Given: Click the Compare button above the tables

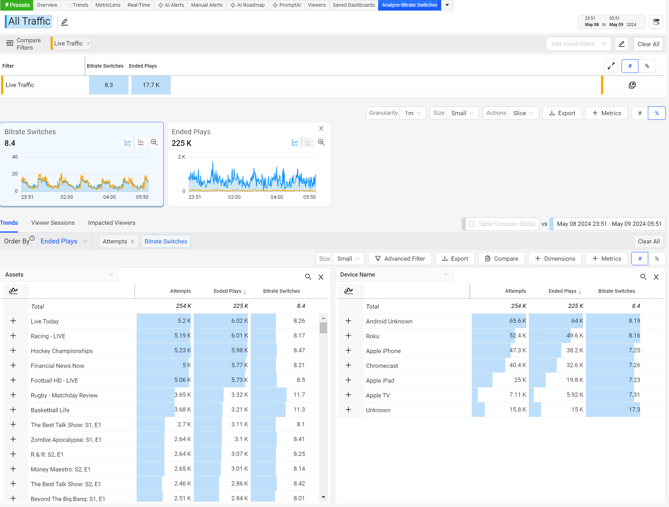Looking at the screenshot, I should click(501, 259).
